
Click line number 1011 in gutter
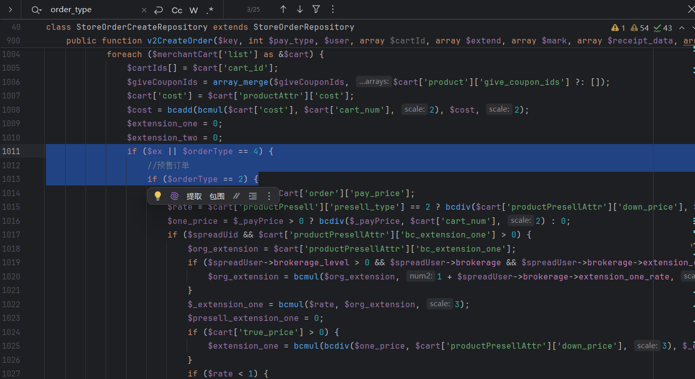[x=11, y=151]
